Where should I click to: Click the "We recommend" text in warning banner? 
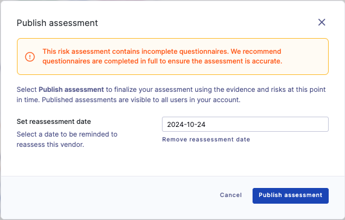point(256,51)
